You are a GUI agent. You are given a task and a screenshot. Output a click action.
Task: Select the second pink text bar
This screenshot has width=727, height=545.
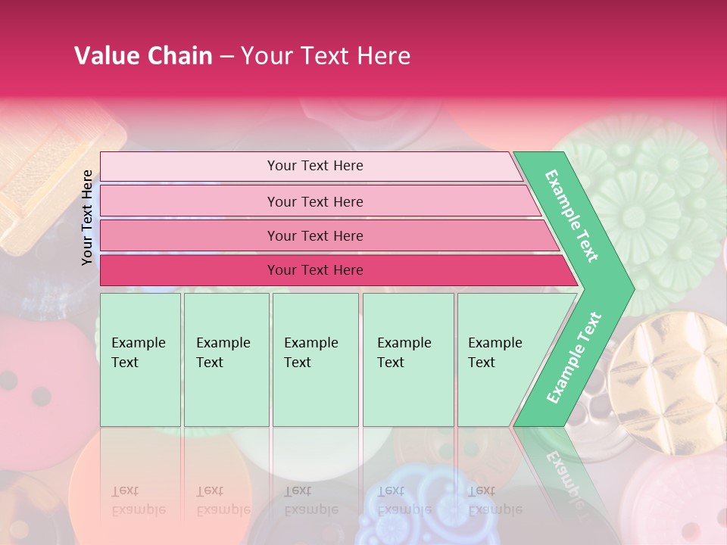(314, 201)
